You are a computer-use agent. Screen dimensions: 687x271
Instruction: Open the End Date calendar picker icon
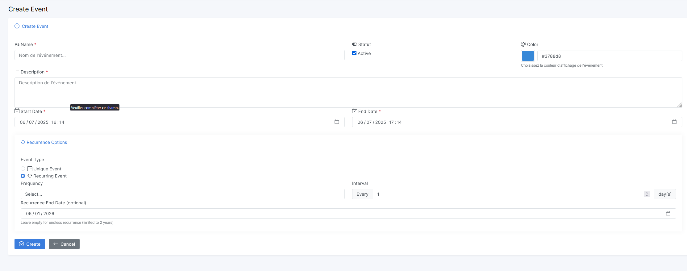click(674, 122)
